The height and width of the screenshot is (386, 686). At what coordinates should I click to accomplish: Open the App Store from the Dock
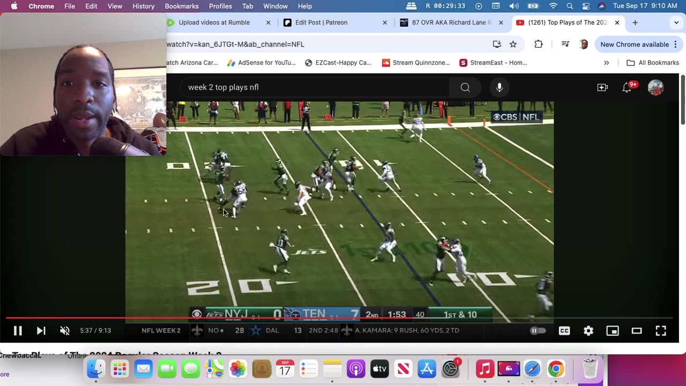click(427, 369)
